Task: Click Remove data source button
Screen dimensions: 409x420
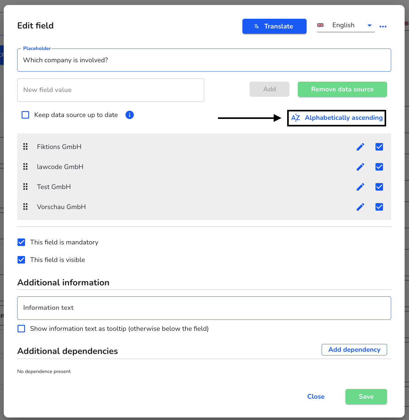Action: click(x=342, y=89)
